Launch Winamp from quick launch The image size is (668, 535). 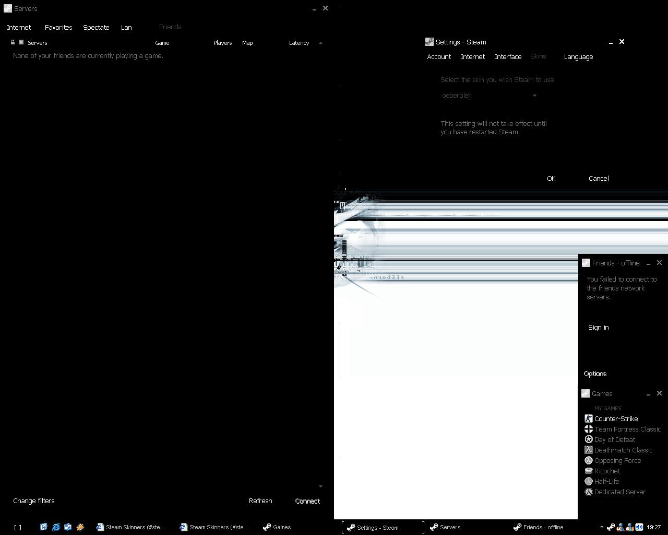click(x=80, y=527)
